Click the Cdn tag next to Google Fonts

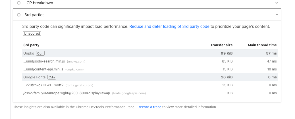click(x=51, y=77)
